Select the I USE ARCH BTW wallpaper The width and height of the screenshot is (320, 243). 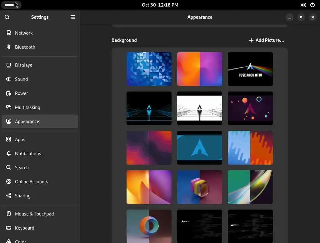pos(250,69)
